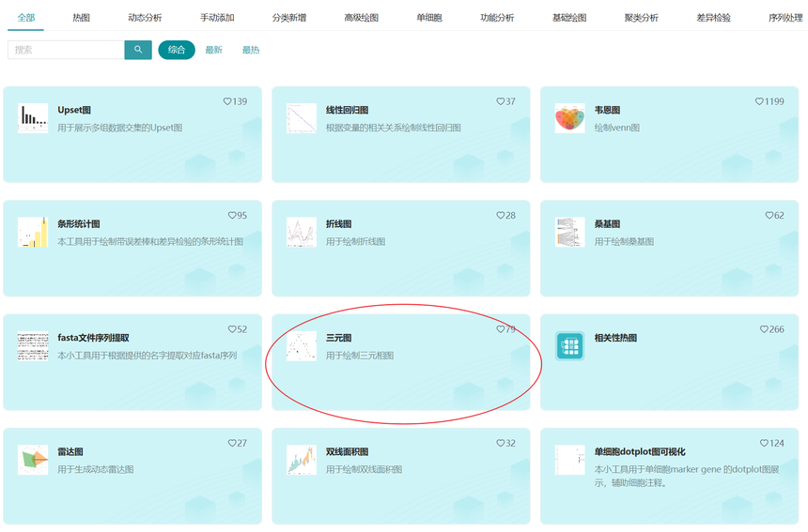Click description 用于绘制桑基图
The height and width of the screenshot is (532, 808).
coord(624,241)
